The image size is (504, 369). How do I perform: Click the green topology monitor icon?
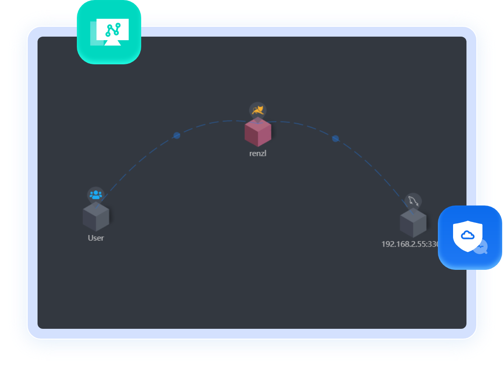click(x=109, y=32)
